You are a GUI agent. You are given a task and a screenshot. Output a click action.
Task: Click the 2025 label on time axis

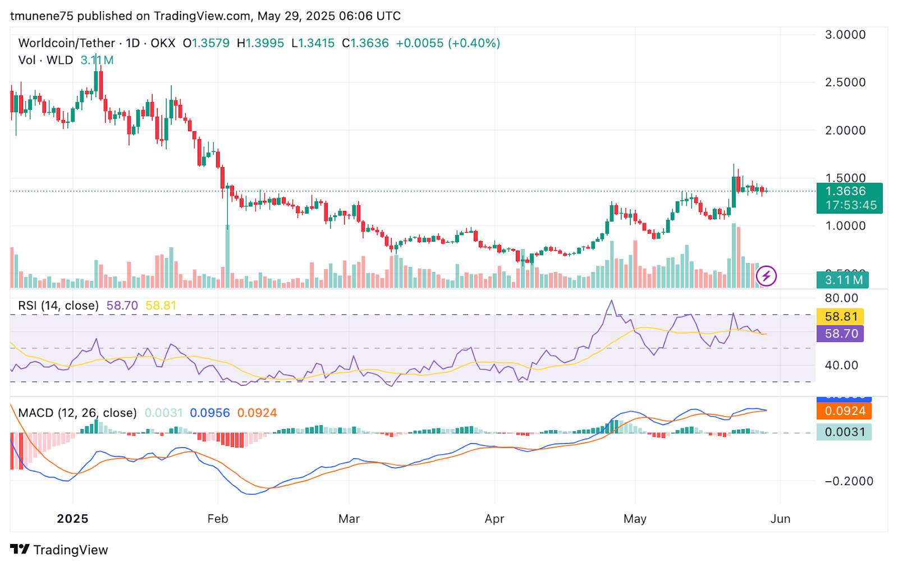pyautogui.click(x=72, y=519)
